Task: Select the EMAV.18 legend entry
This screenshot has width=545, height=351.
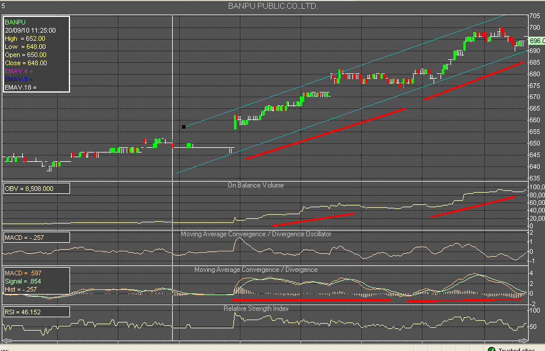Action: pos(20,87)
